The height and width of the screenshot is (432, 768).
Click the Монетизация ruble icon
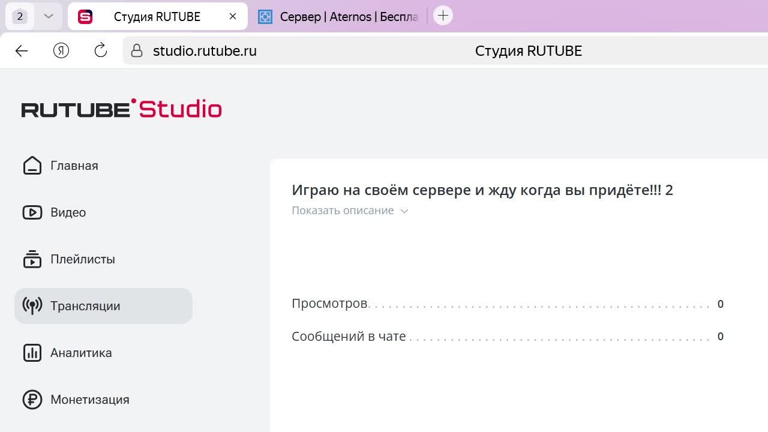(x=32, y=400)
